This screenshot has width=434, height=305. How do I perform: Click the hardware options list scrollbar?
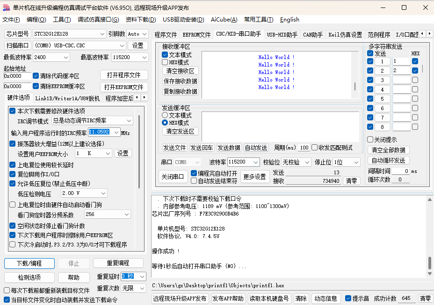click(x=139, y=152)
